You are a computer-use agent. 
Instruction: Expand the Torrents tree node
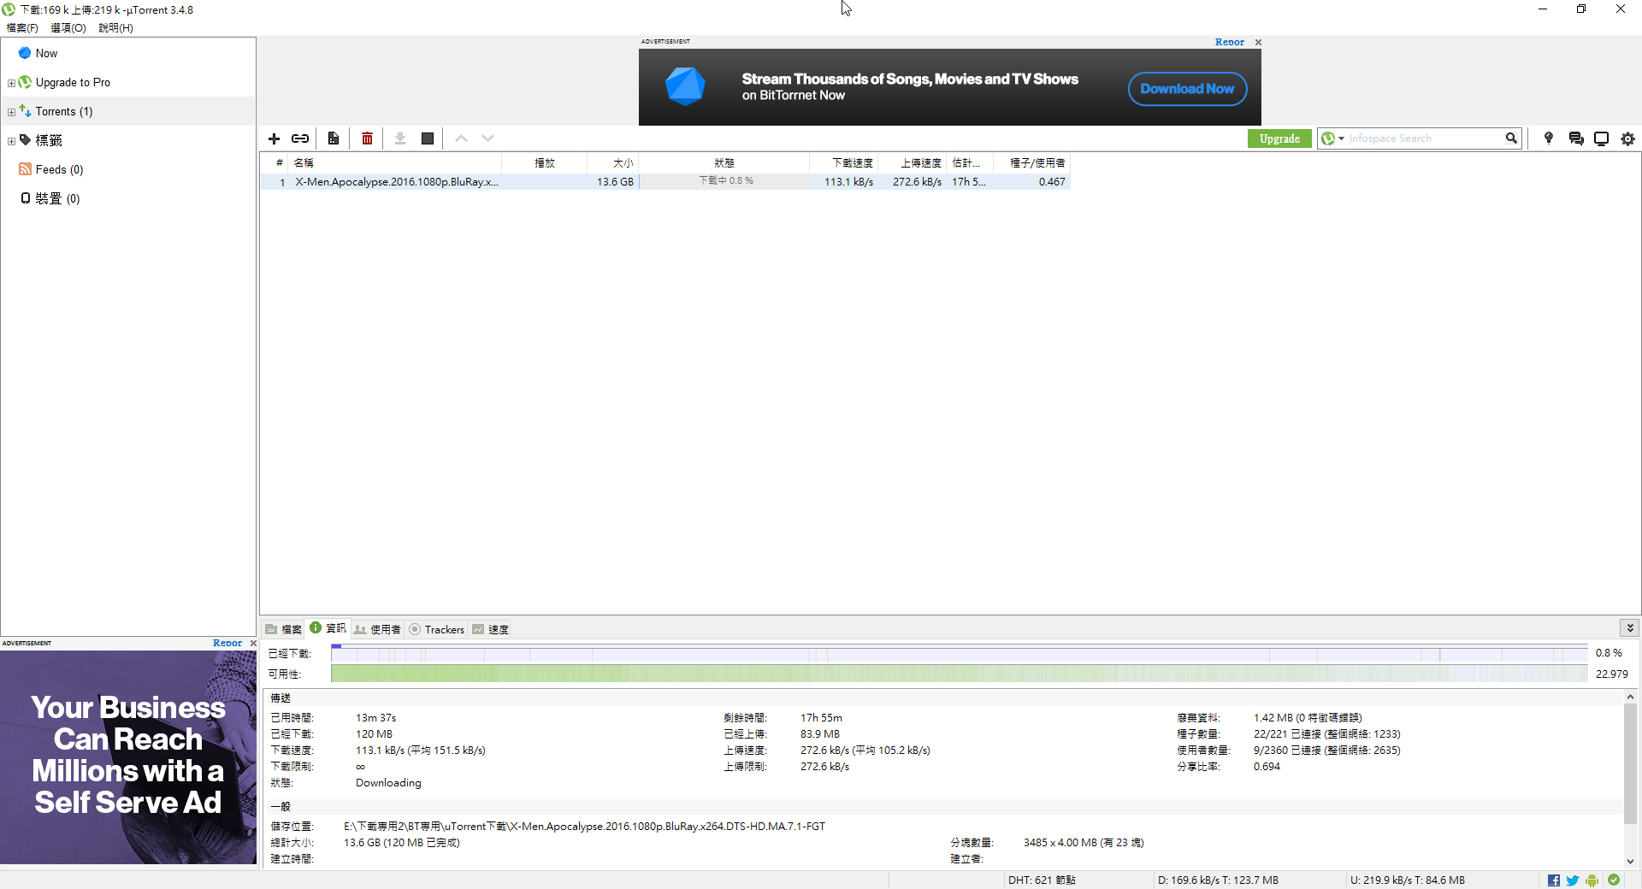(x=11, y=112)
